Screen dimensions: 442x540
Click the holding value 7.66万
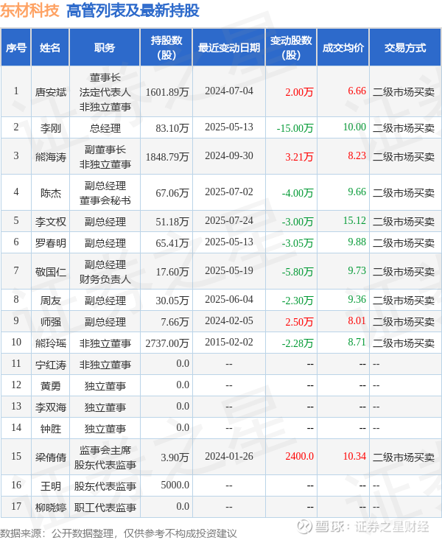click(x=175, y=322)
